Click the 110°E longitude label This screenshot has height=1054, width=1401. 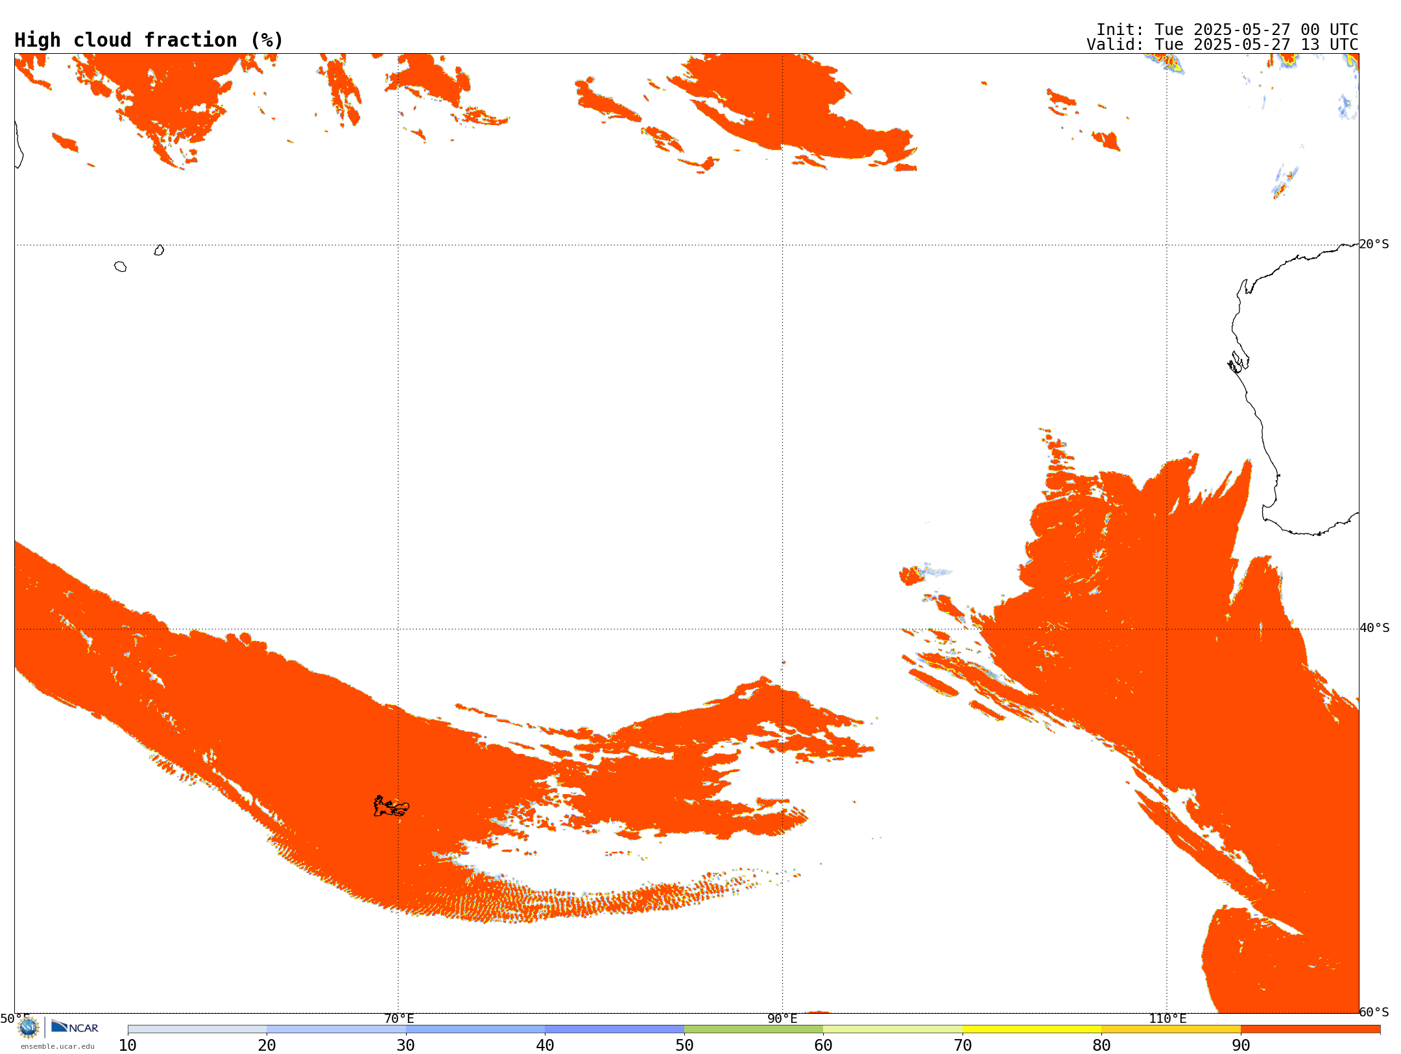[1167, 1018]
